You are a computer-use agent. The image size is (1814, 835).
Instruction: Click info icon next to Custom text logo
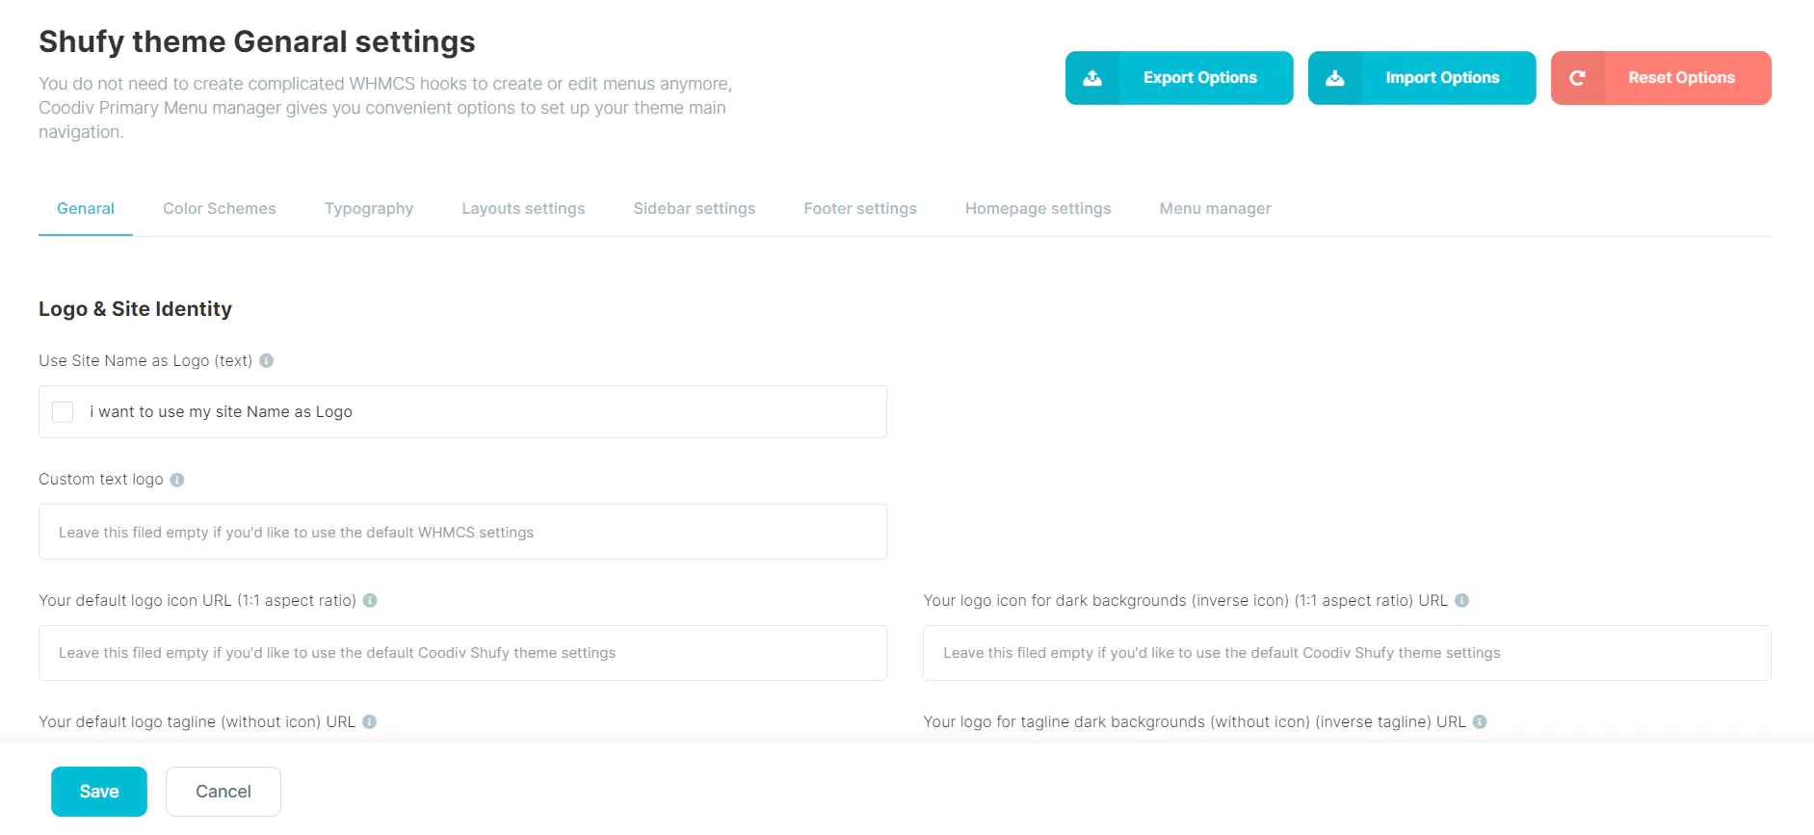point(177,480)
